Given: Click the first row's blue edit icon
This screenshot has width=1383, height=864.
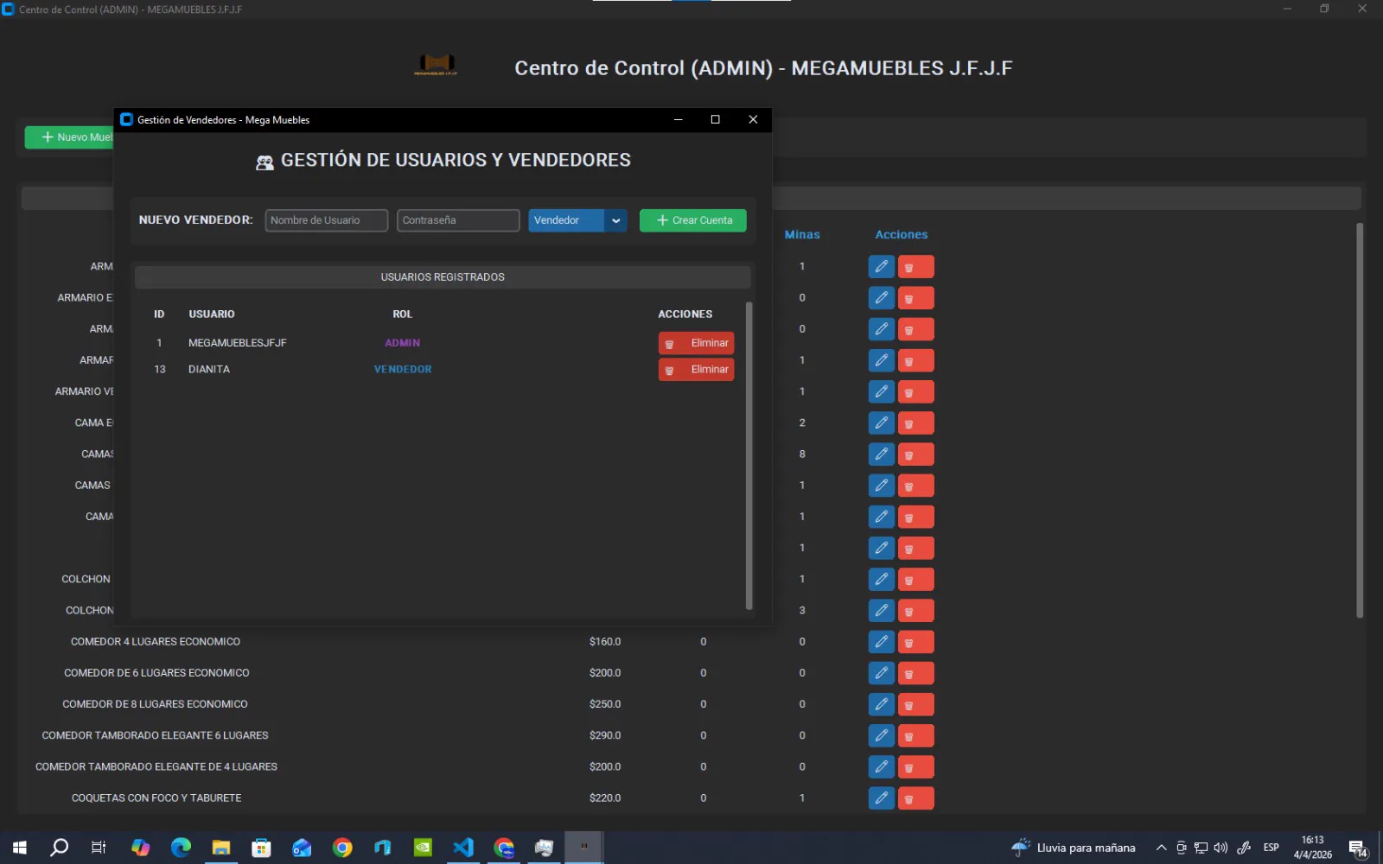Looking at the screenshot, I should [x=881, y=267].
